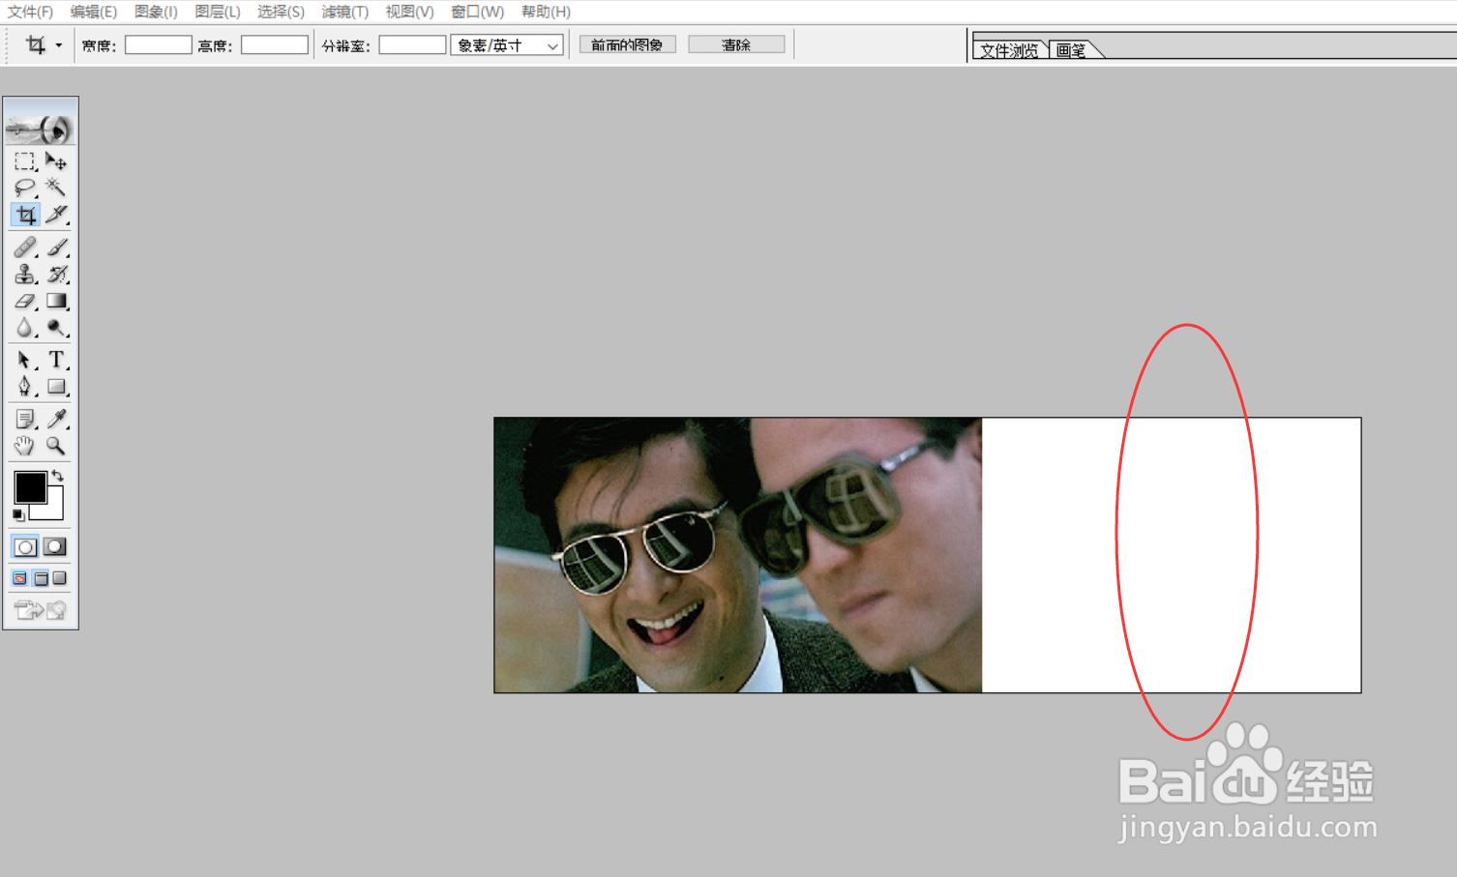Select the Zoom magnifier tool

click(x=56, y=446)
